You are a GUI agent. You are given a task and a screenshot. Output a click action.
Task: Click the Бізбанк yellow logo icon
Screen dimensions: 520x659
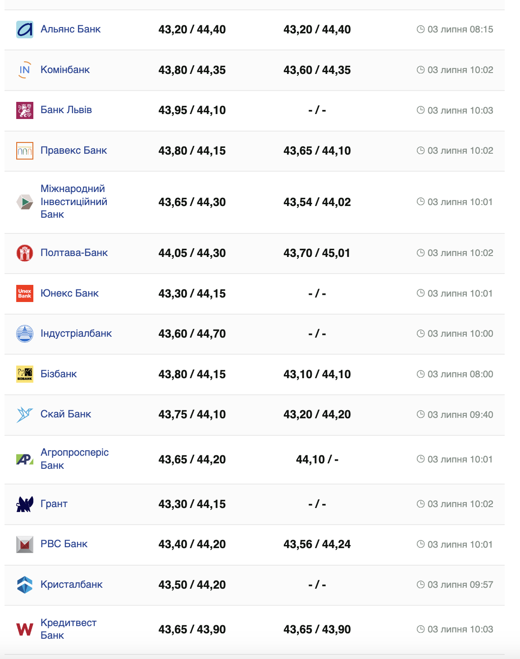[25, 374]
